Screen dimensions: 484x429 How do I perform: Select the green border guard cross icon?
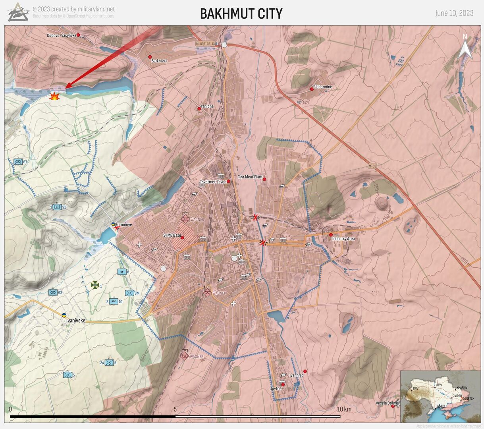(95, 284)
